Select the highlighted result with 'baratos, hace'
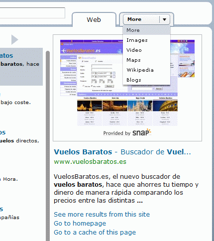 [x=21, y=67]
